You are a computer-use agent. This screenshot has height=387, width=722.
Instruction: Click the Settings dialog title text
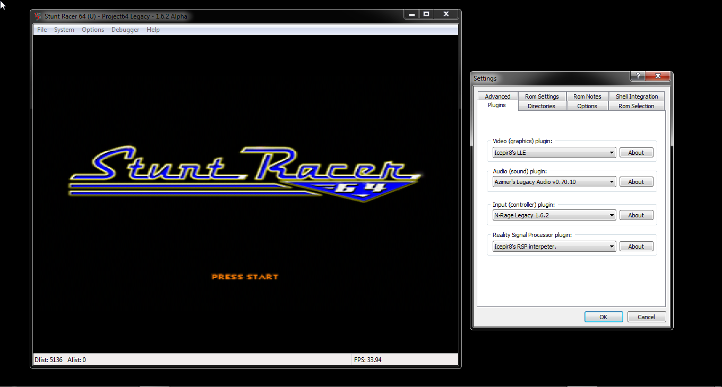click(485, 78)
